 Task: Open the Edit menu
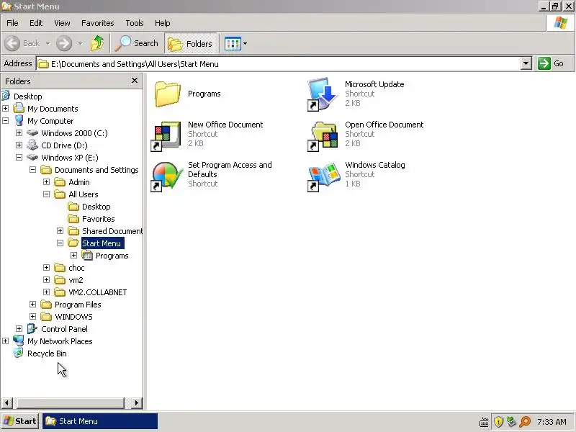36,23
